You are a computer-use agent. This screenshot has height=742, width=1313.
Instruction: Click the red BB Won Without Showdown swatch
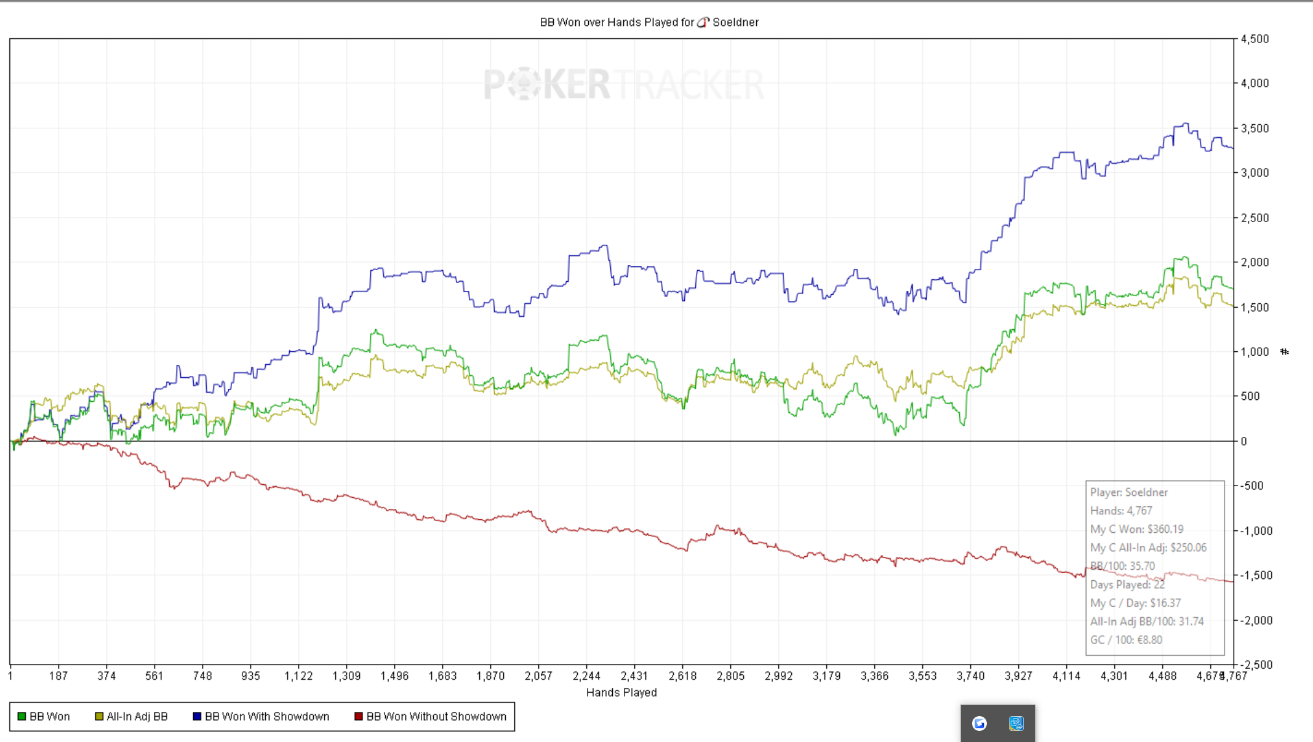point(359,717)
